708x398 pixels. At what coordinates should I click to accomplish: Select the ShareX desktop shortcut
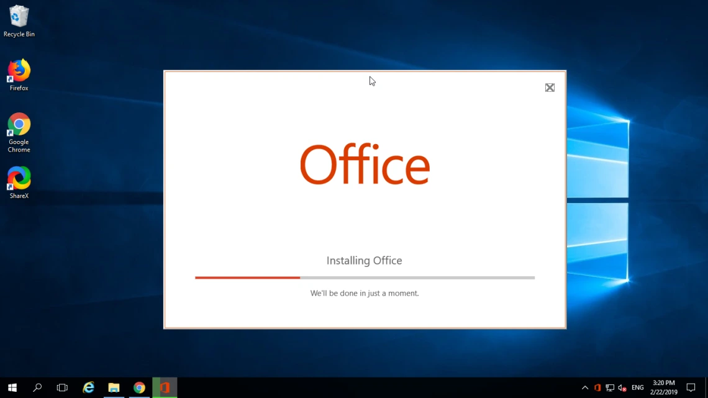[19, 183]
